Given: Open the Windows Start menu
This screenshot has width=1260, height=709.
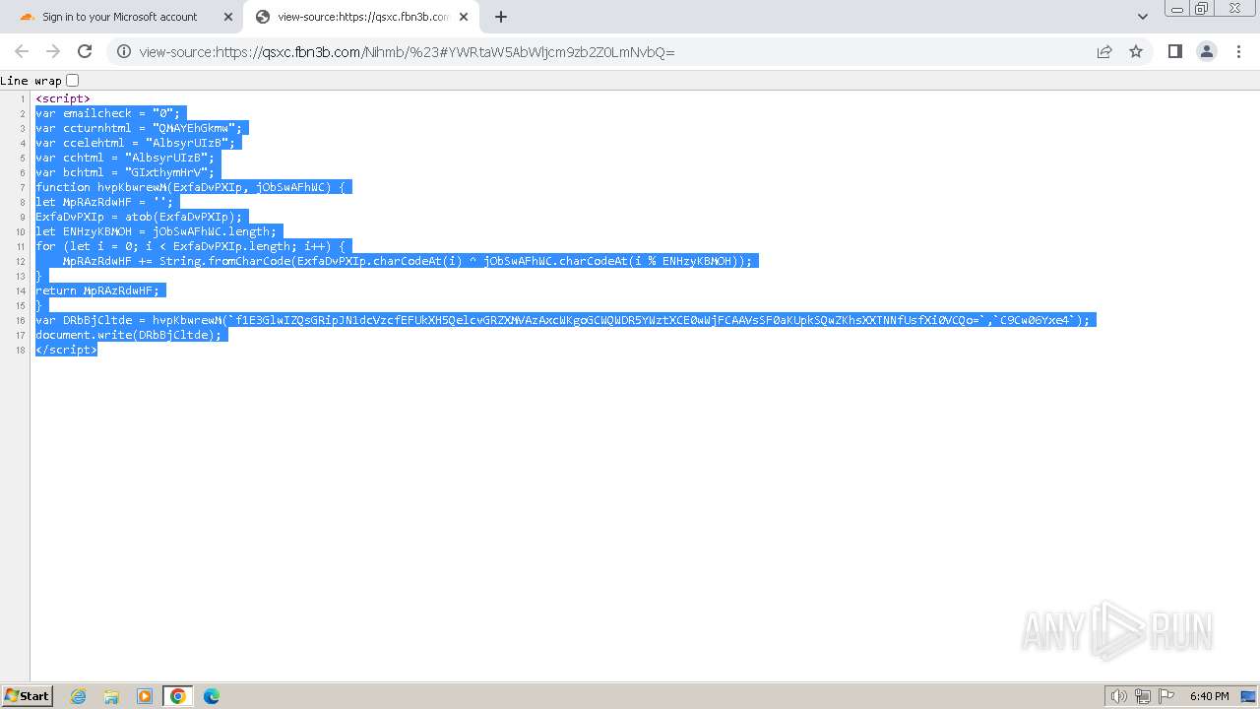Looking at the screenshot, I should coord(28,695).
